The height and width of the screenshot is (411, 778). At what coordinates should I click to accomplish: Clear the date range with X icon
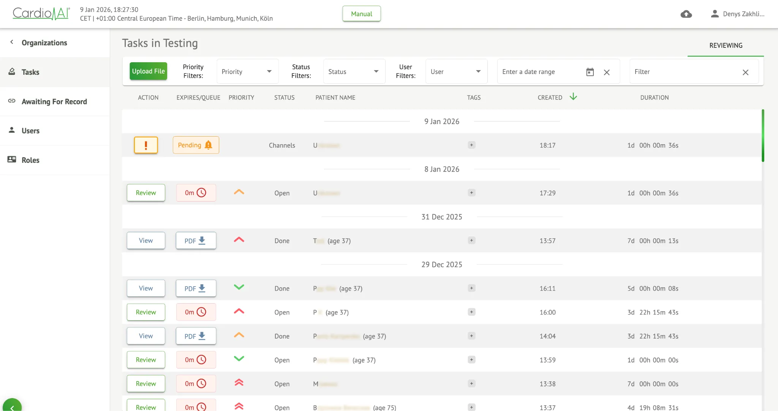(x=607, y=72)
